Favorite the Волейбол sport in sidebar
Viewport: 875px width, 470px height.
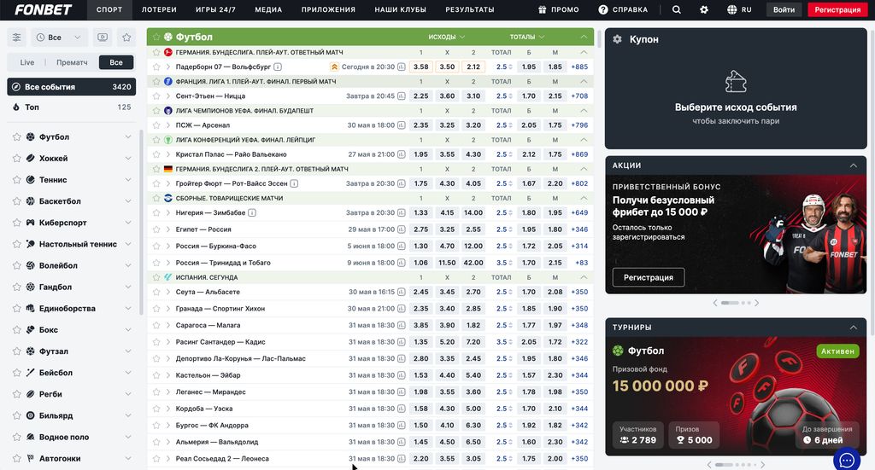click(x=17, y=265)
